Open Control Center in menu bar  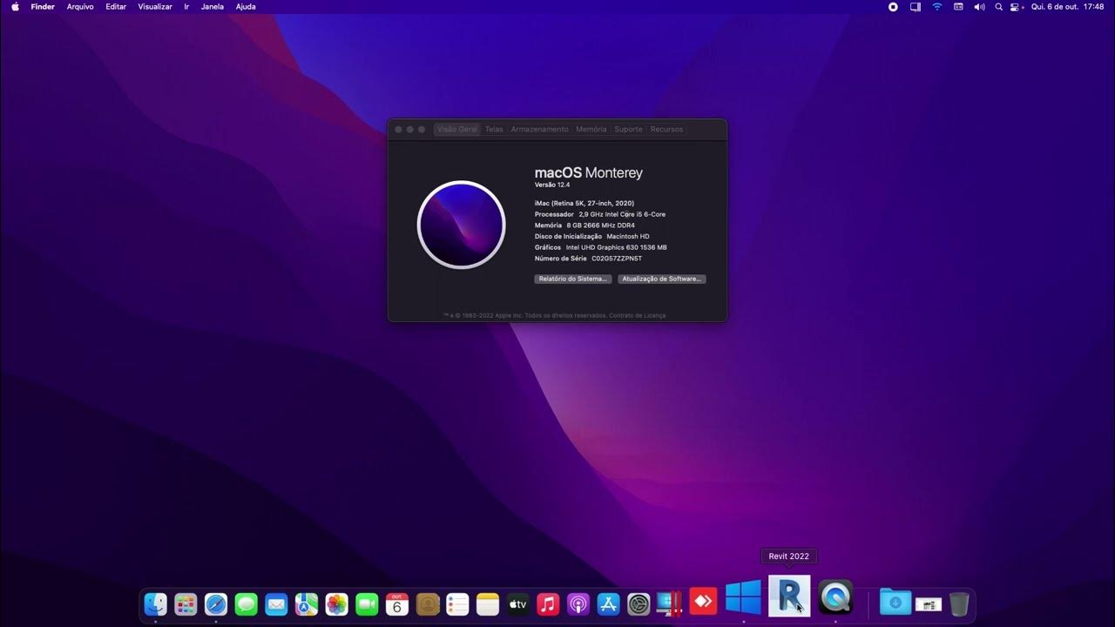click(1016, 6)
